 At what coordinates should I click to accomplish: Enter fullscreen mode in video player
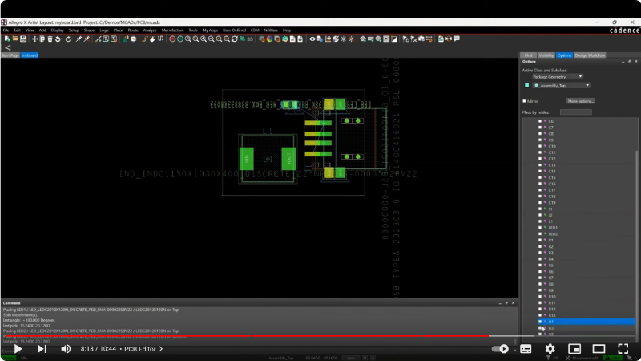click(623, 349)
